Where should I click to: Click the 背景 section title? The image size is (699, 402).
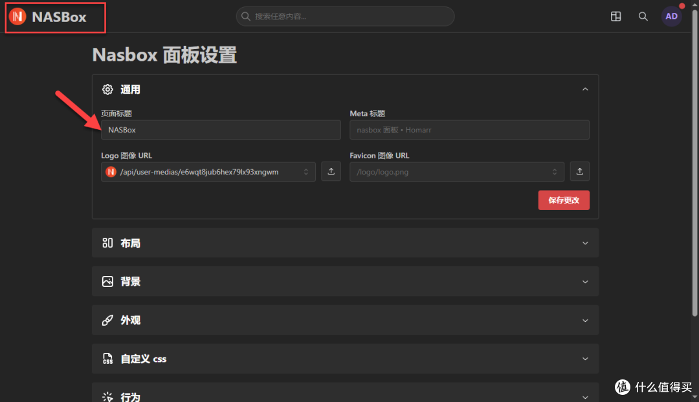pyautogui.click(x=130, y=282)
